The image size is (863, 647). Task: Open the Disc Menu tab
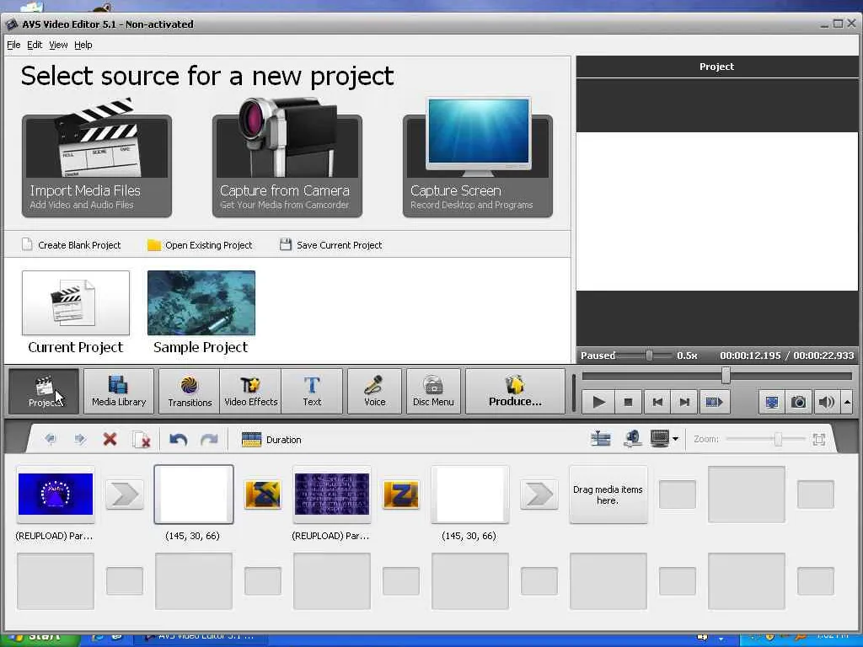[x=433, y=391]
